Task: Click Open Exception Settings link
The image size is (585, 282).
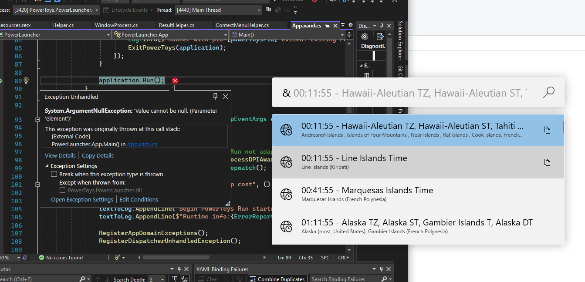Action: tap(82, 199)
